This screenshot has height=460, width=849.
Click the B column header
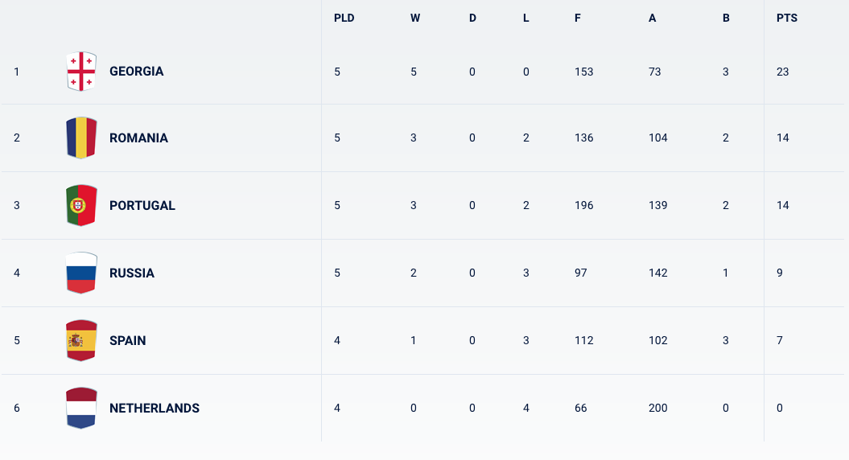726,18
